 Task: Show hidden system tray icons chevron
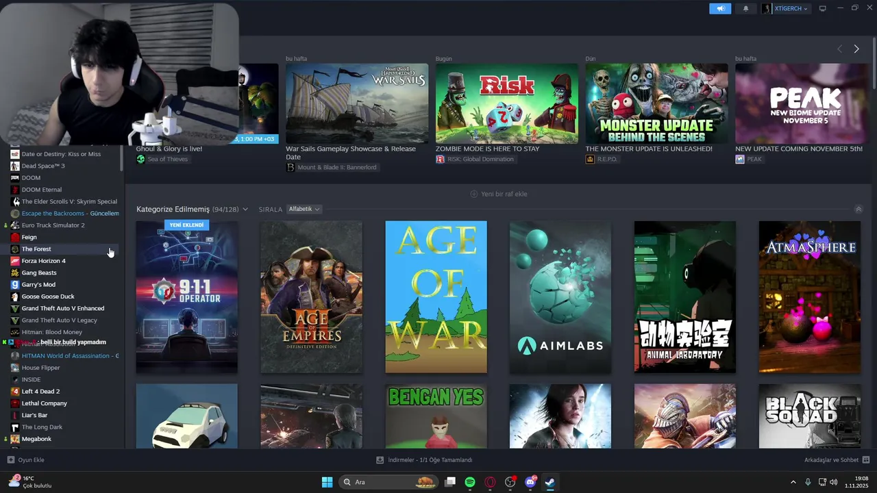pos(793,482)
